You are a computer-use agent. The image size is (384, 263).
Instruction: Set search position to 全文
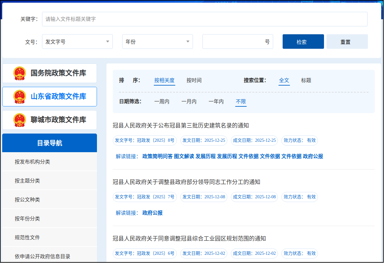[x=284, y=81]
